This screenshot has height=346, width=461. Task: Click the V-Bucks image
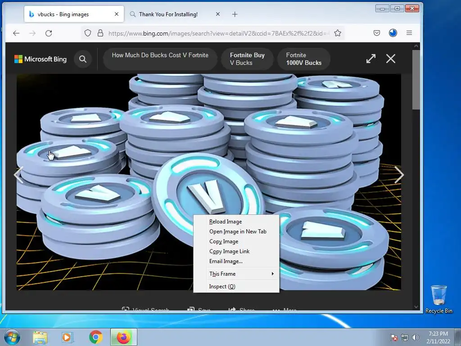pos(209,182)
